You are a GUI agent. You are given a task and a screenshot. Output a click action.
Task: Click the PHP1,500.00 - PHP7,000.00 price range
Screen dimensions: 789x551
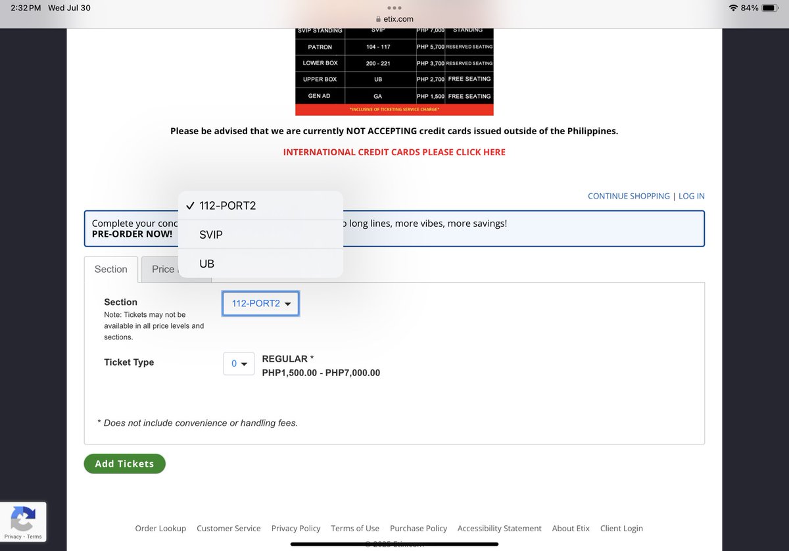[321, 373]
